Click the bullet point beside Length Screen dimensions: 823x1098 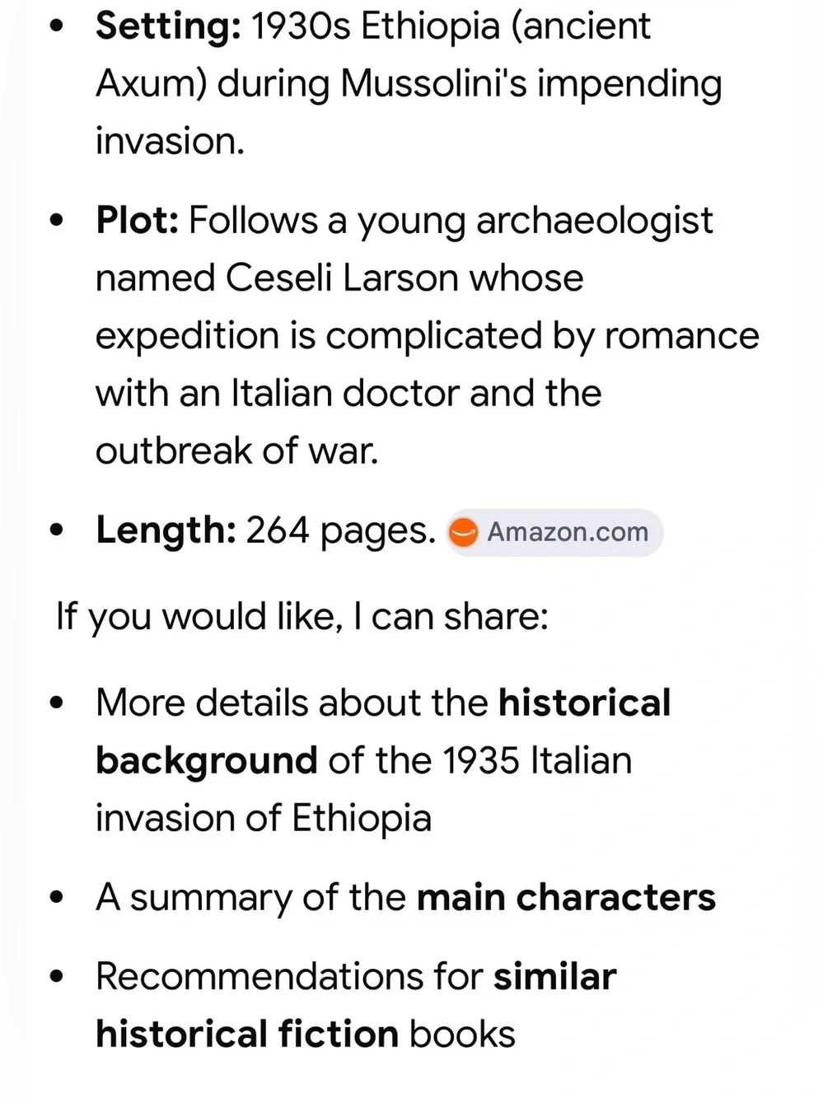click(56, 530)
